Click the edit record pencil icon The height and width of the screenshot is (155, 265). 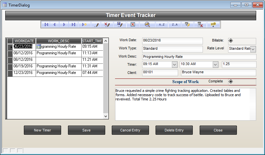tap(96, 25)
